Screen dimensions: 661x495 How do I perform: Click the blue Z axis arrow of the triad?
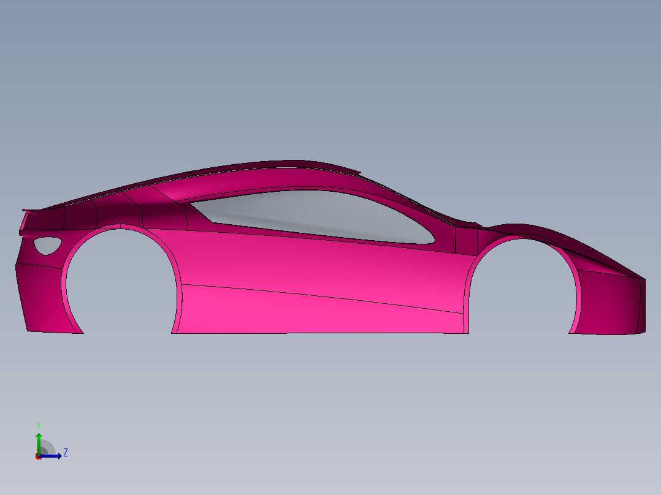point(51,456)
